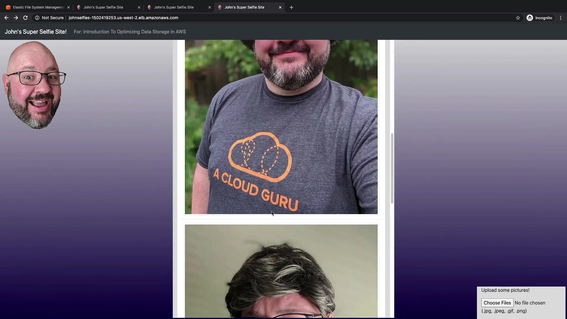Click the bald man's face logo
Image resolution: width=567 pixels, height=319 pixels.
(x=34, y=86)
